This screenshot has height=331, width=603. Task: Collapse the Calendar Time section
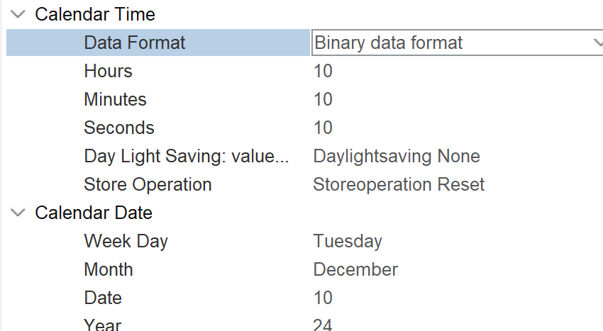[18, 14]
